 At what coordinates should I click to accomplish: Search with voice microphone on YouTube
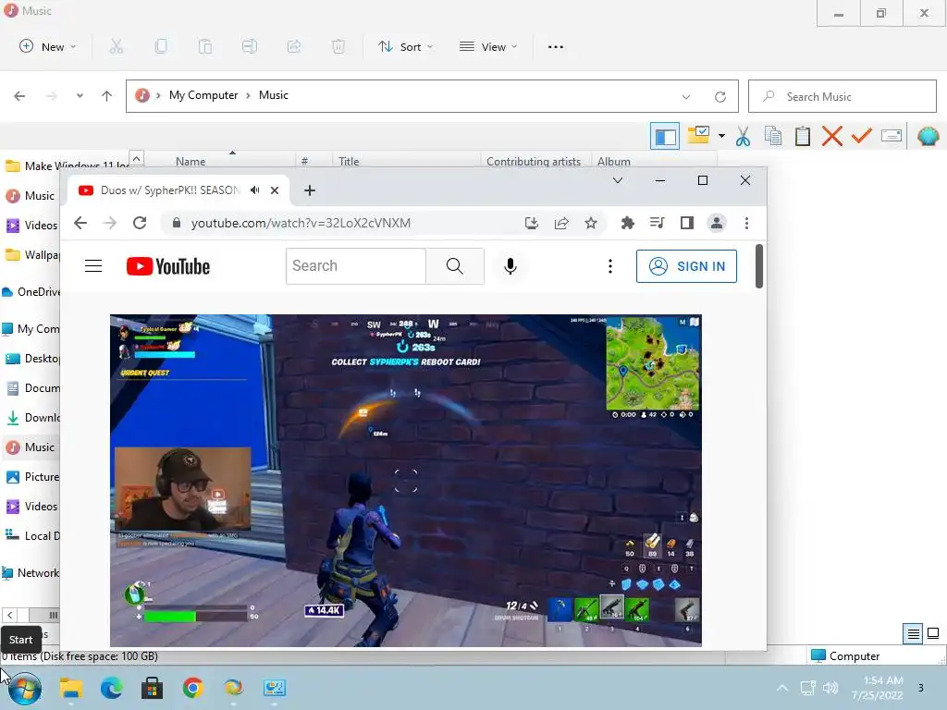pos(510,265)
